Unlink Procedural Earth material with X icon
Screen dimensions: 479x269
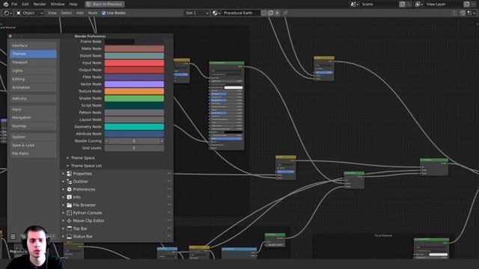coord(277,13)
